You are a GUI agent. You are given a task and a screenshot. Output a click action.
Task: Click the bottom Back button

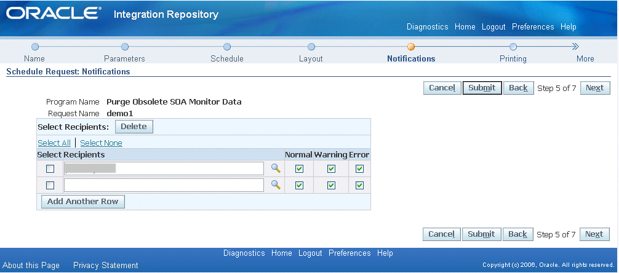pyautogui.click(x=517, y=234)
